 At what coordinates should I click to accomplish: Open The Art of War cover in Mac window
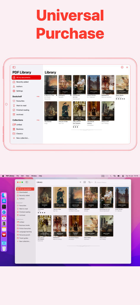60,197
